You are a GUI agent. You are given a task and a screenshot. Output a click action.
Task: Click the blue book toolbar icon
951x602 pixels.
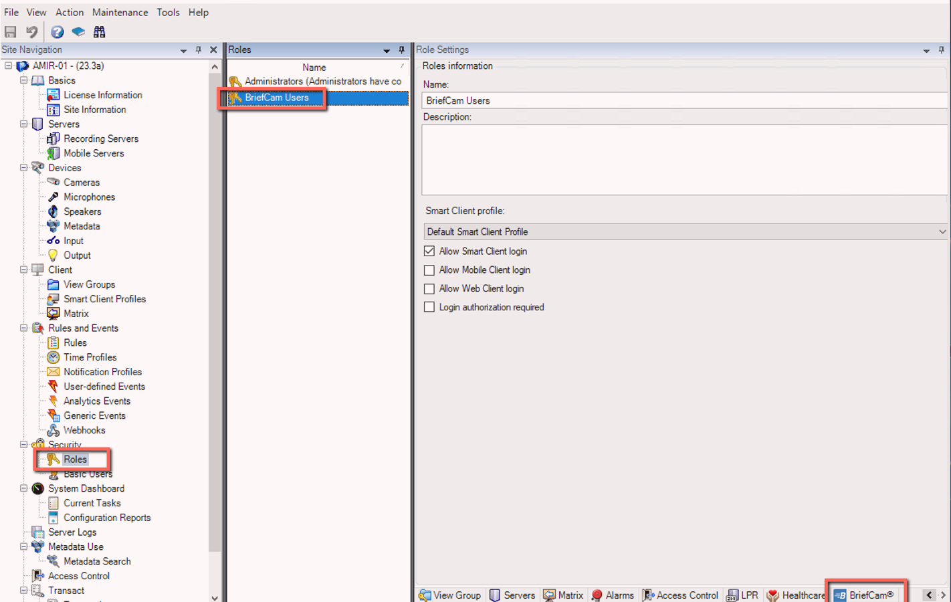coord(78,31)
